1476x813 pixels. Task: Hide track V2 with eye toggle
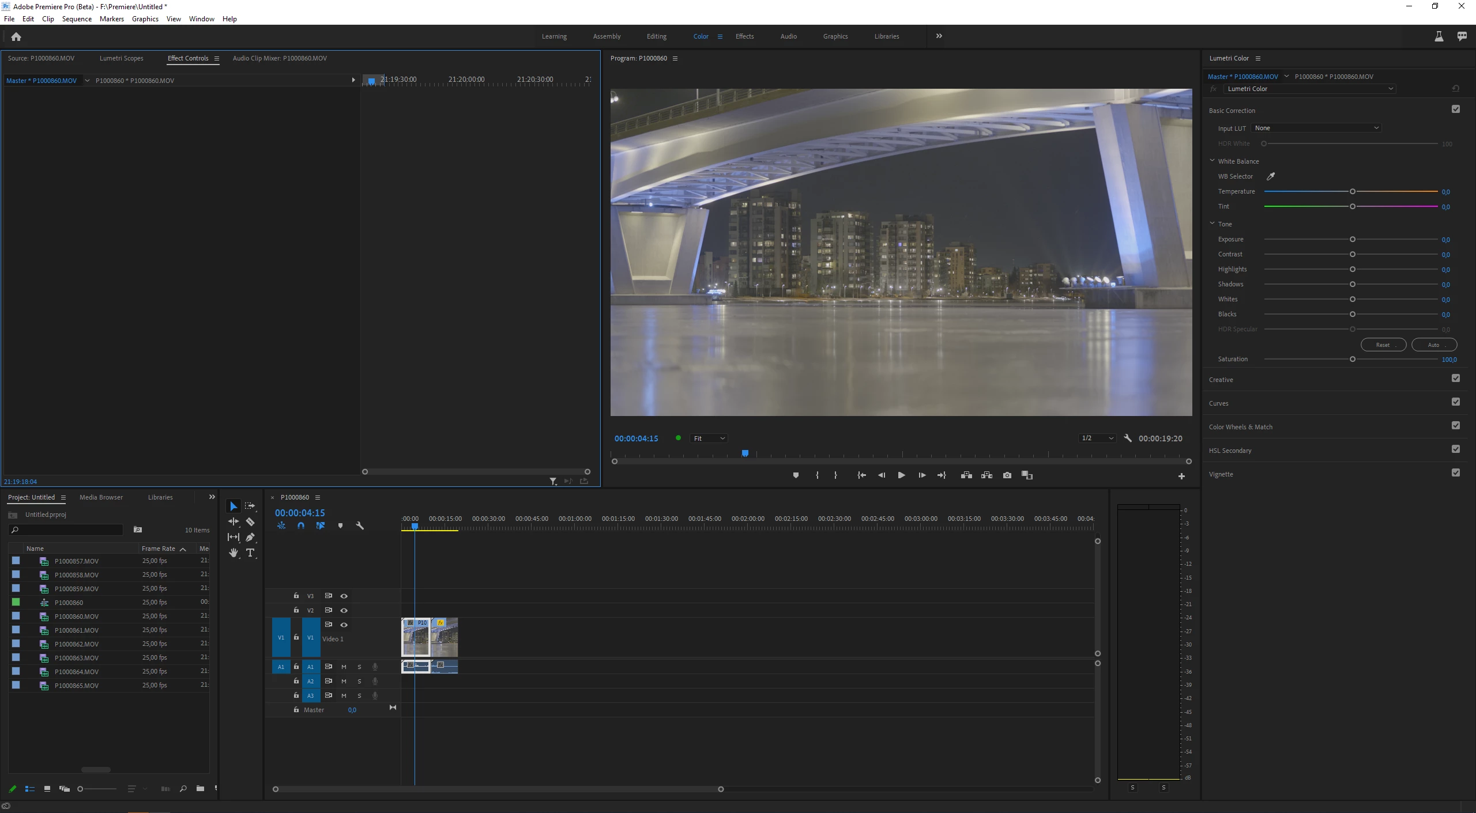(344, 610)
